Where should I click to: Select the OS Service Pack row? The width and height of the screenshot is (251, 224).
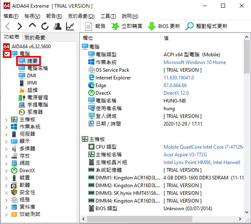[x=162, y=70]
